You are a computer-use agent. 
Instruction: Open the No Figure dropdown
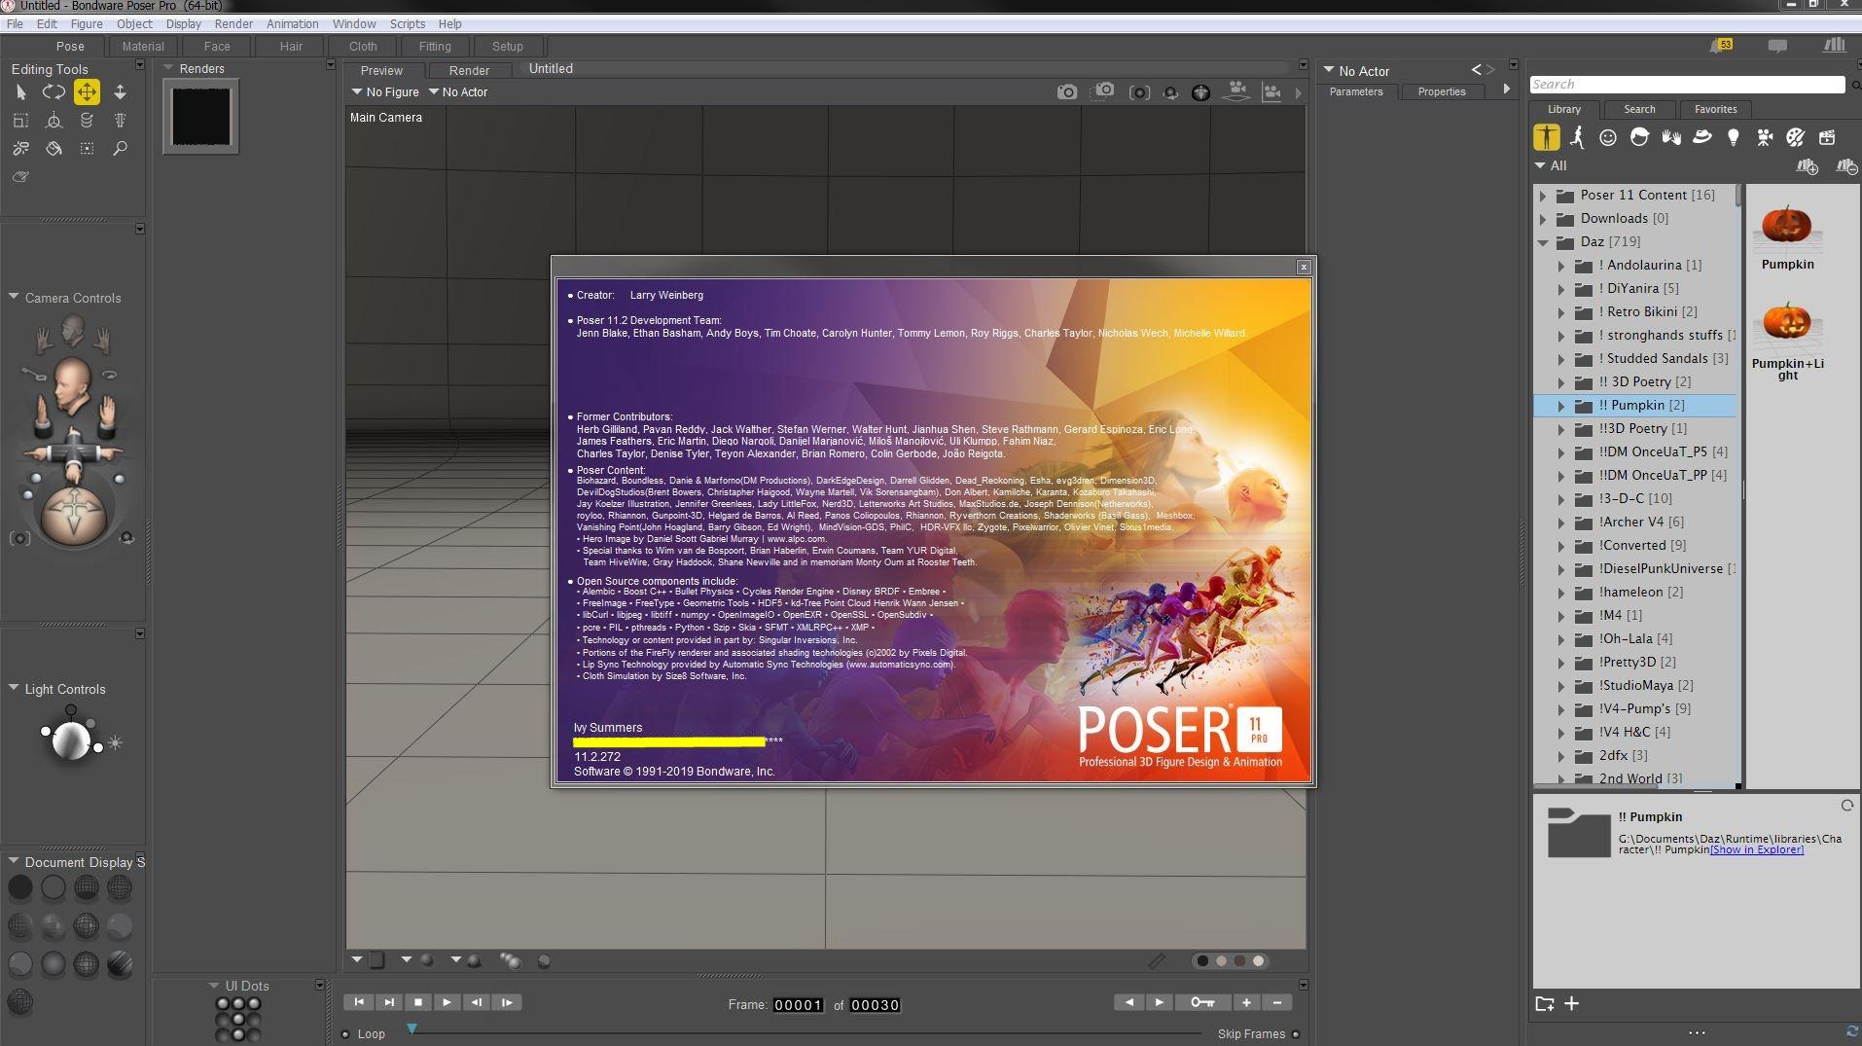(x=385, y=92)
